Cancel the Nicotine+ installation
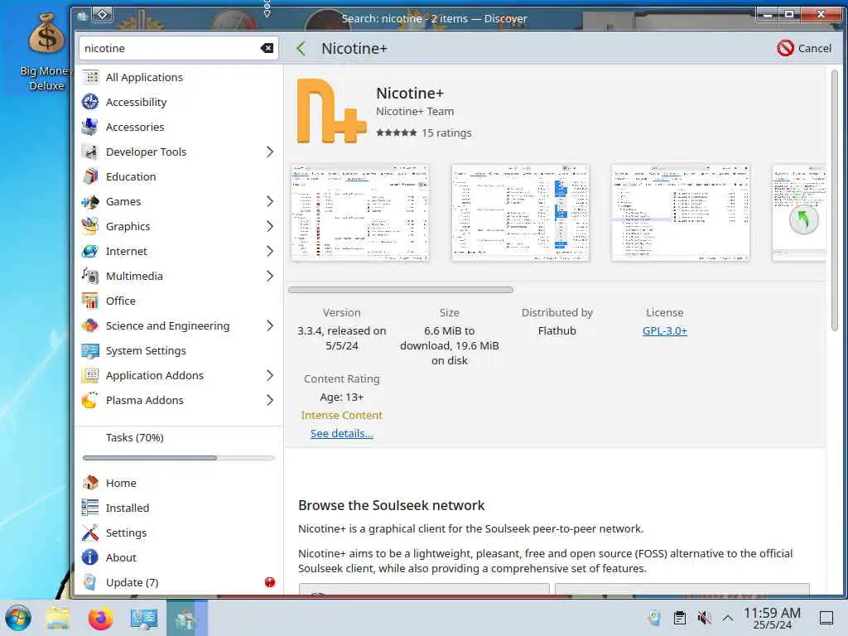Image resolution: width=848 pixels, height=636 pixels. coord(804,48)
